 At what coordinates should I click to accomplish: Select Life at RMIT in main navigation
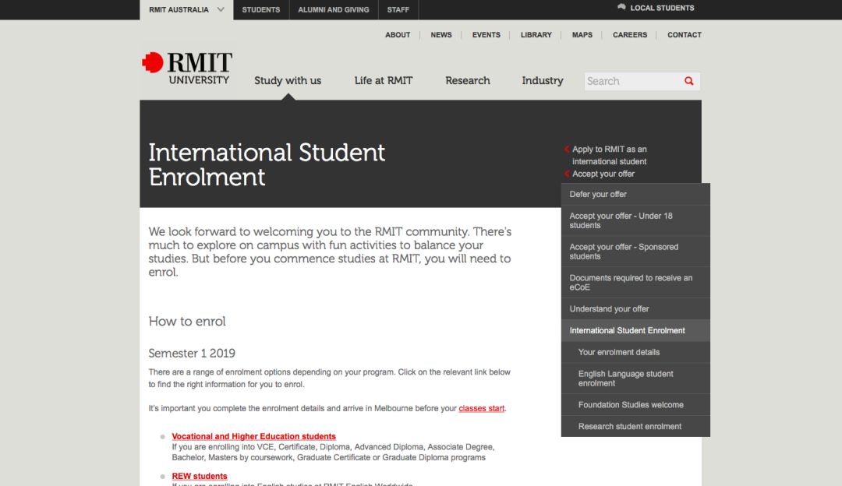coord(384,80)
